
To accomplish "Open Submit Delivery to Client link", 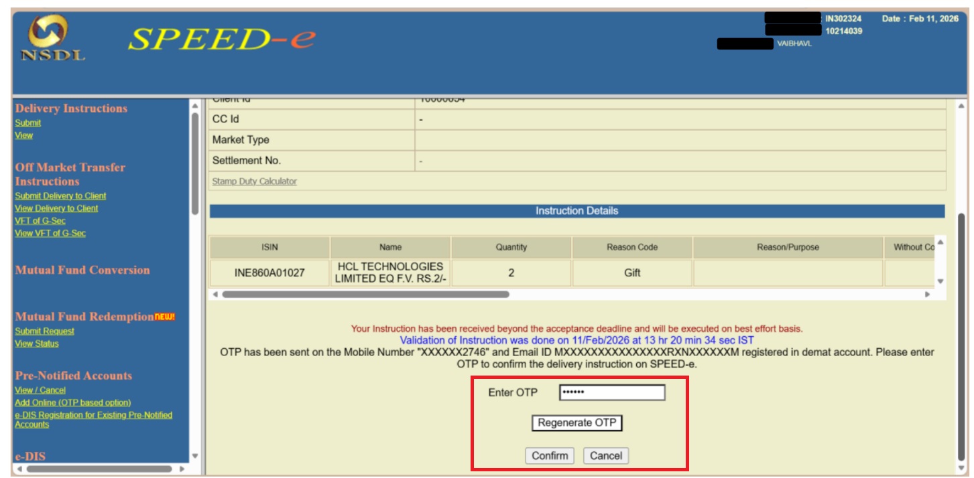I will 60,195.
